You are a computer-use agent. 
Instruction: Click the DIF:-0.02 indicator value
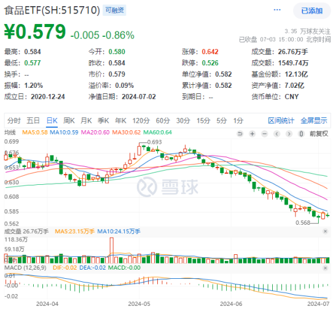pos(65,268)
